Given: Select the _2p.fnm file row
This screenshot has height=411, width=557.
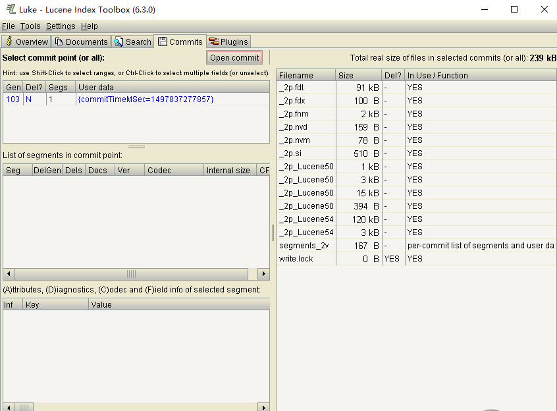Looking at the screenshot, I should tap(416, 114).
